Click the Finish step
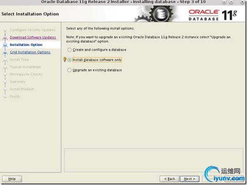247x185 pixels. click(x=14, y=96)
